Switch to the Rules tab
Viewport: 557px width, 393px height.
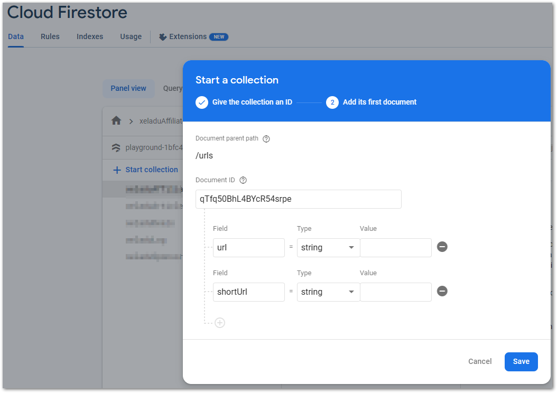(50, 36)
